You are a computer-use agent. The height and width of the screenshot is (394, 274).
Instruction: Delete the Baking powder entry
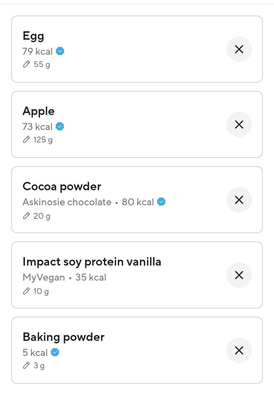point(239,351)
